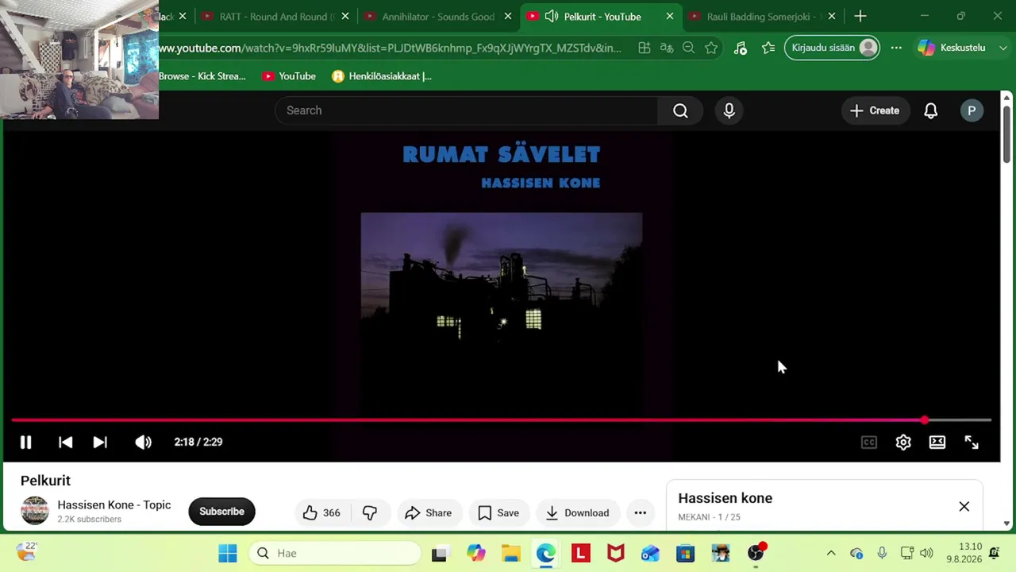Click the browser address bar URL

(390, 48)
